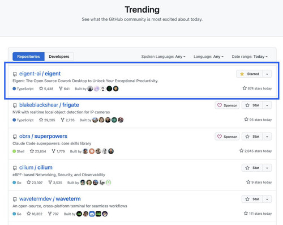Unstar eigent with the Starred button
283x225 pixels.
[x=250, y=74]
